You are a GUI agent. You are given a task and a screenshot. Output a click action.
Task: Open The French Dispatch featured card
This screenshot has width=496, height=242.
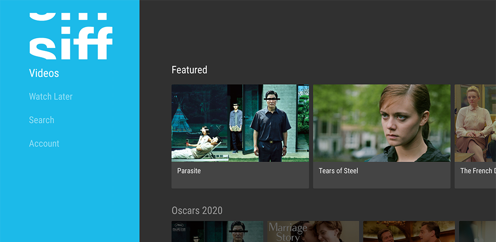click(475, 136)
